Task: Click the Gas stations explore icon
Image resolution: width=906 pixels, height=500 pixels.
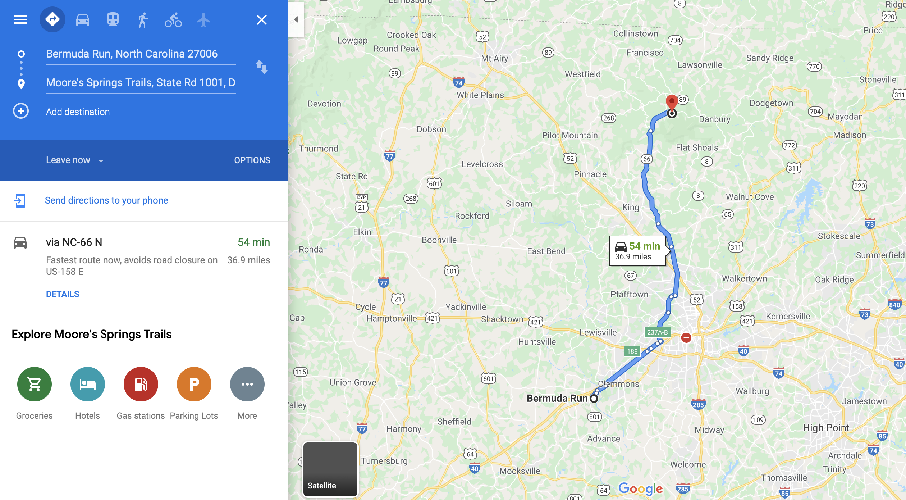Action: (x=141, y=384)
